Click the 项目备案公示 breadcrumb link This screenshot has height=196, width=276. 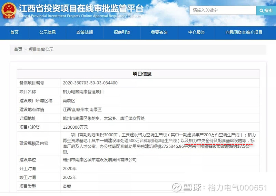[x=41, y=49]
